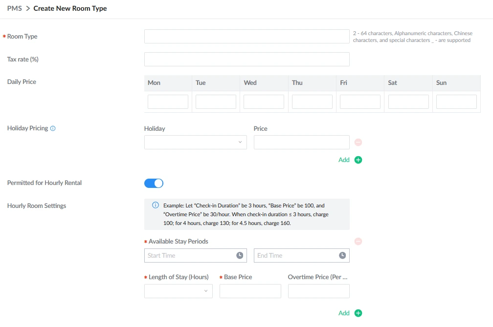Click the remove icon beside Available Stay Periods

pyautogui.click(x=358, y=242)
